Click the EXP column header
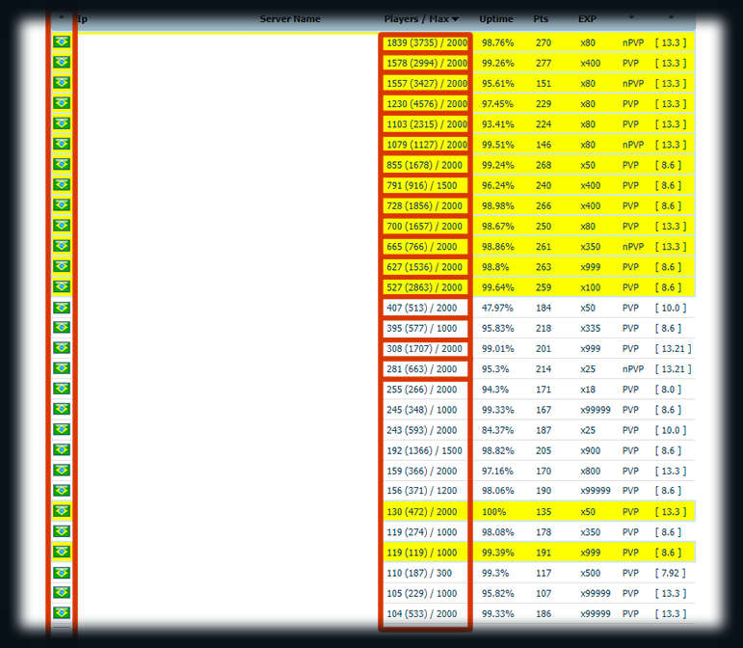This screenshot has width=743, height=648. [587, 19]
